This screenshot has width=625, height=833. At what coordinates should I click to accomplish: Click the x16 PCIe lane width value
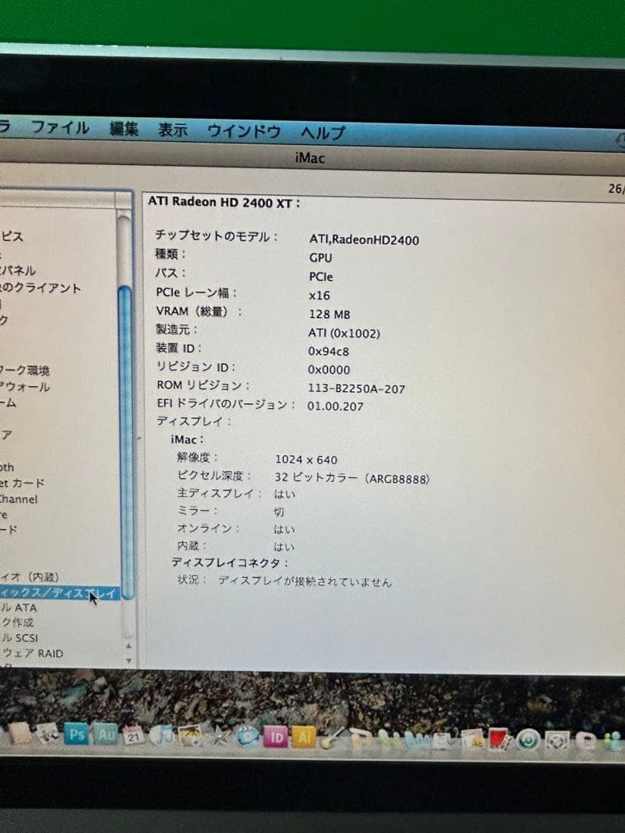pyautogui.click(x=319, y=295)
